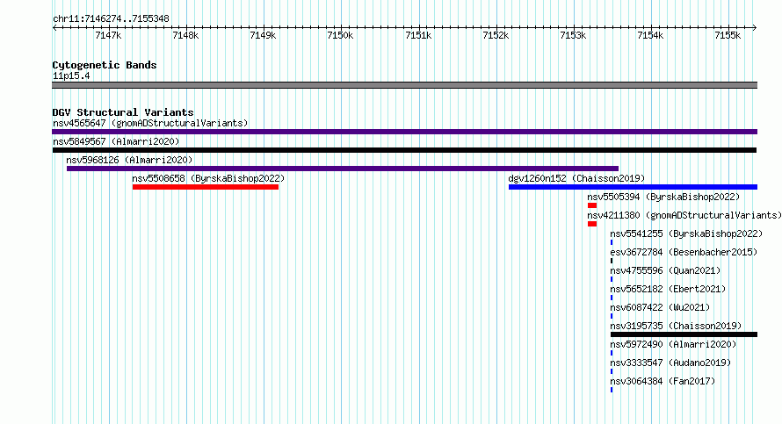Click the red bar under nsv5508658
The height and width of the screenshot is (424, 782).
(206, 187)
